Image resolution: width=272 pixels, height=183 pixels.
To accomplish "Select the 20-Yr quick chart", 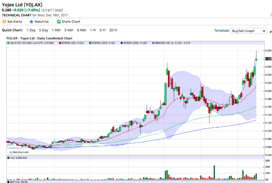I will pyautogui.click(x=113, y=30).
